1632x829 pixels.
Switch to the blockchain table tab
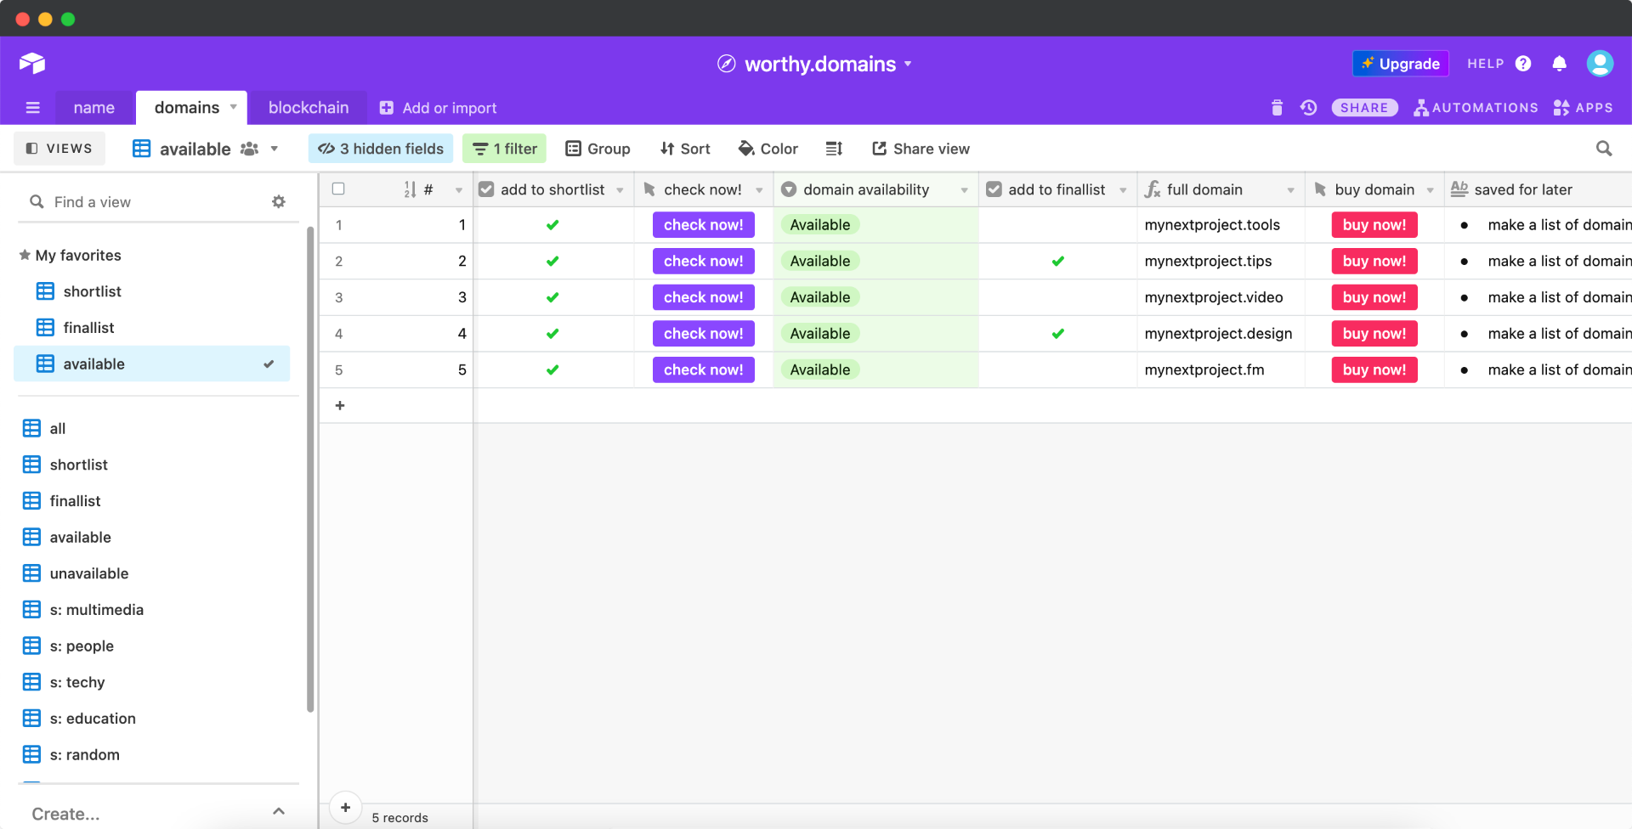pos(309,108)
